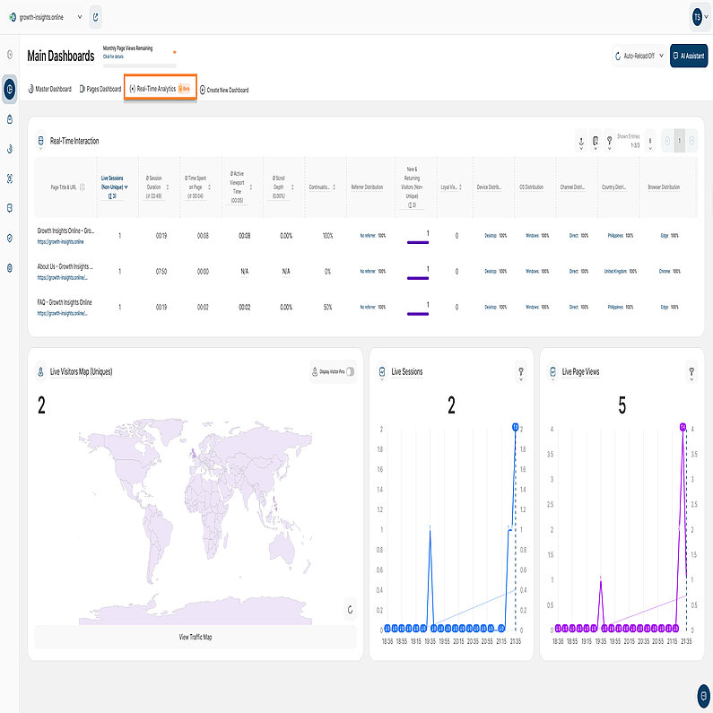Open the chat widget in the bottom corner
713x713 pixels.
tap(704, 696)
